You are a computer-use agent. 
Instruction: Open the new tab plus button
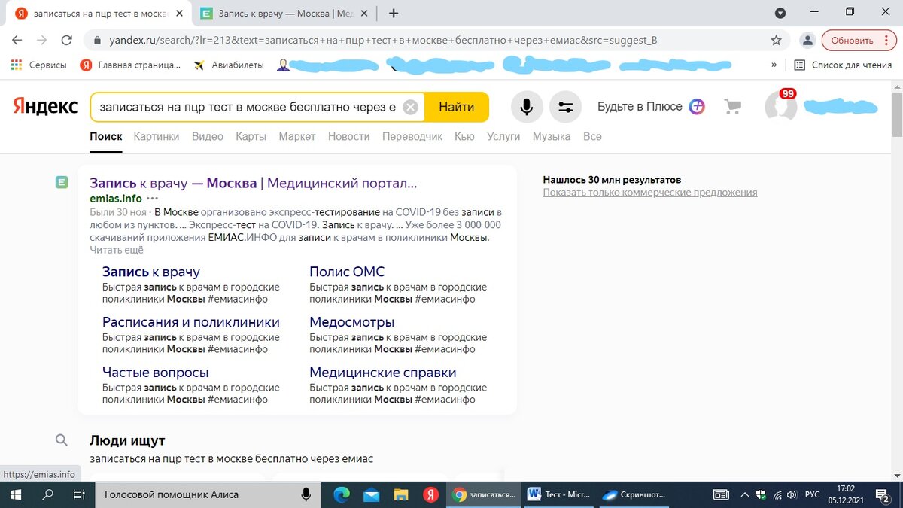tap(394, 13)
